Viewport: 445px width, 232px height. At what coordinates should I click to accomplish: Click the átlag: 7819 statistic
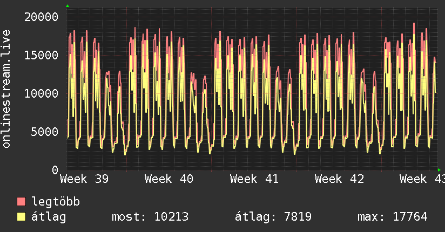point(273,217)
